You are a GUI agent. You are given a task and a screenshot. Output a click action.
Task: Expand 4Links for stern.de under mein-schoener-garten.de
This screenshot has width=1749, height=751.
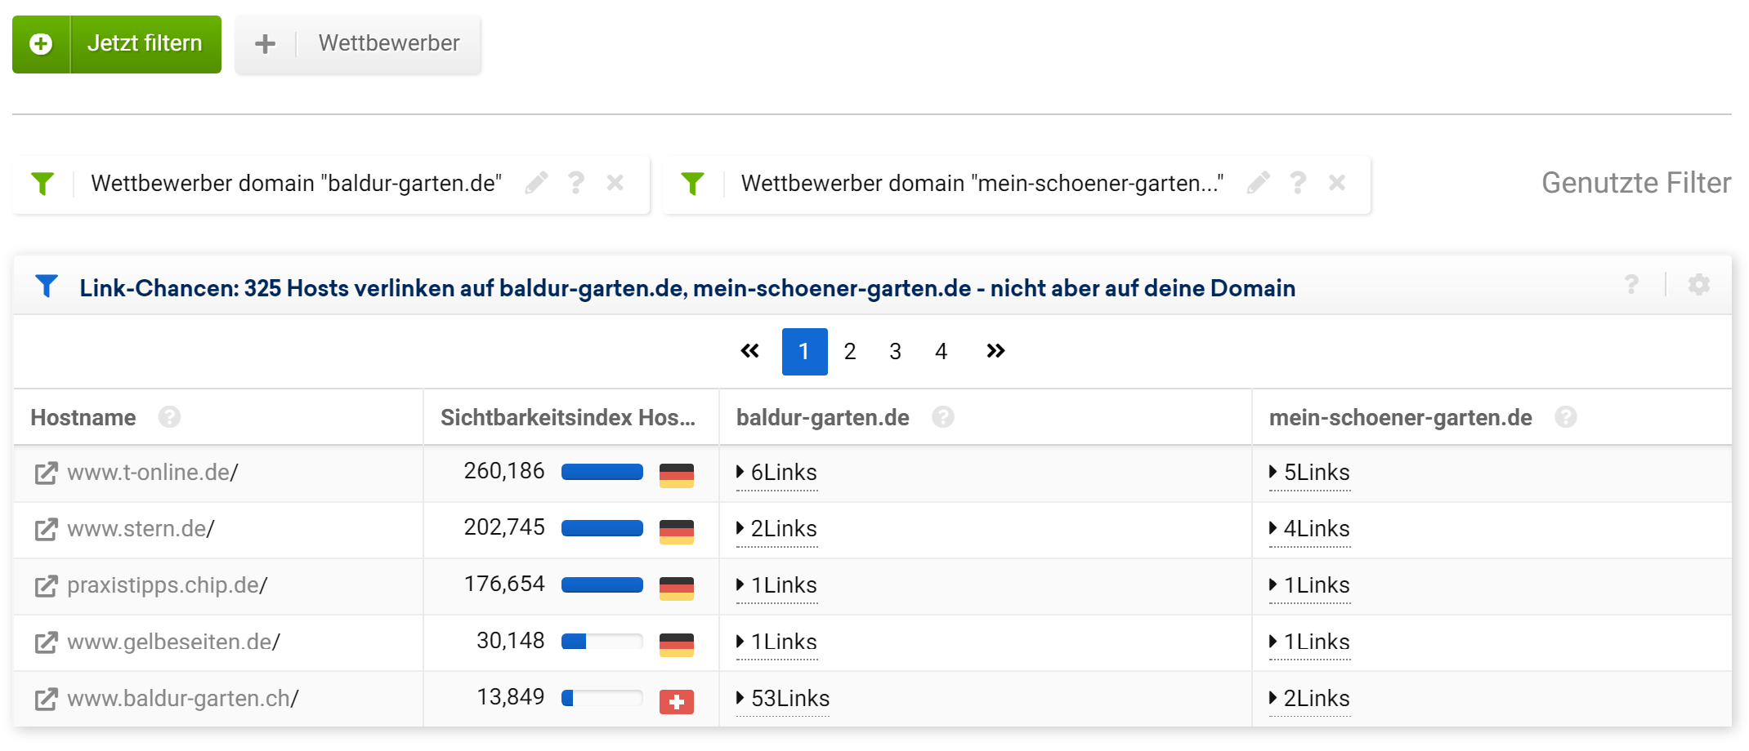(1309, 529)
